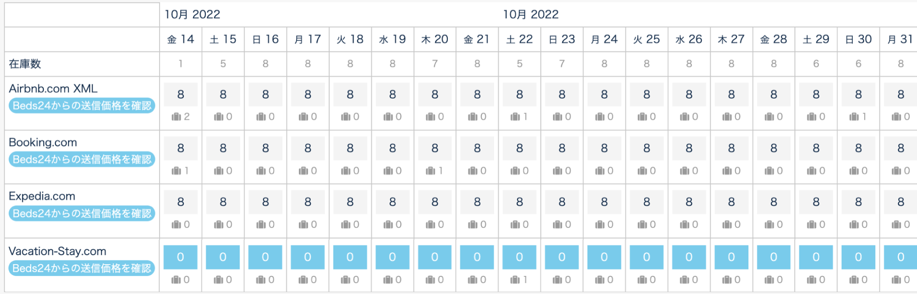Viewport: 917px width, 294px height.
Task: Click Airbnb suitcase icon for Saturday 22
Action: click(515, 117)
